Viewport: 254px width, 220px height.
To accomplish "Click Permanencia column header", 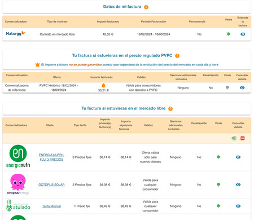I will [197, 21].
